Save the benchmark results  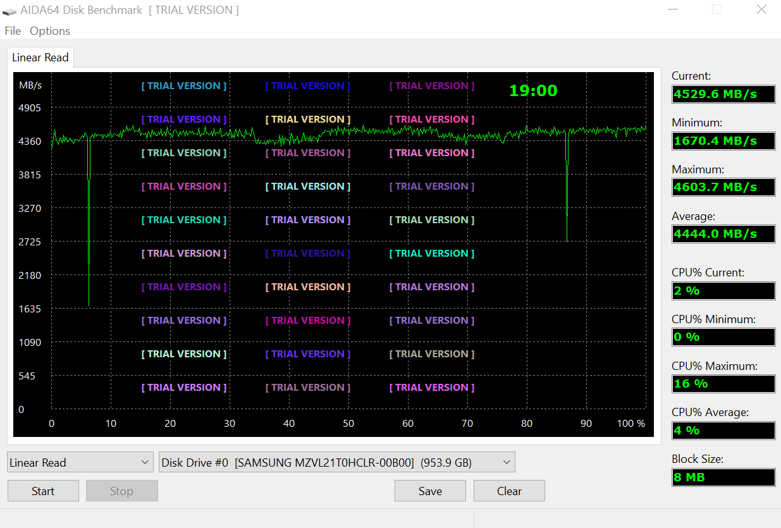click(x=430, y=491)
